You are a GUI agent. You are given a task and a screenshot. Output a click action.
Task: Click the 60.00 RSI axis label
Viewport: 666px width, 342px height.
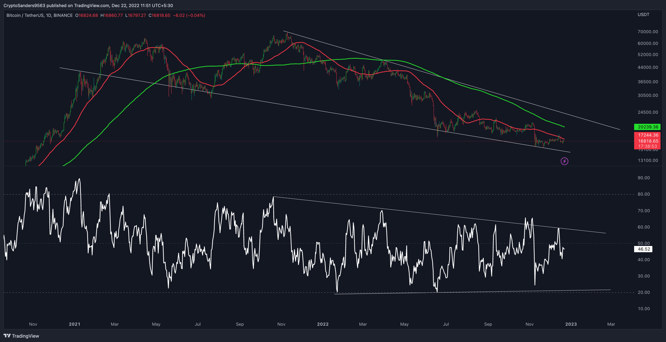[644, 227]
